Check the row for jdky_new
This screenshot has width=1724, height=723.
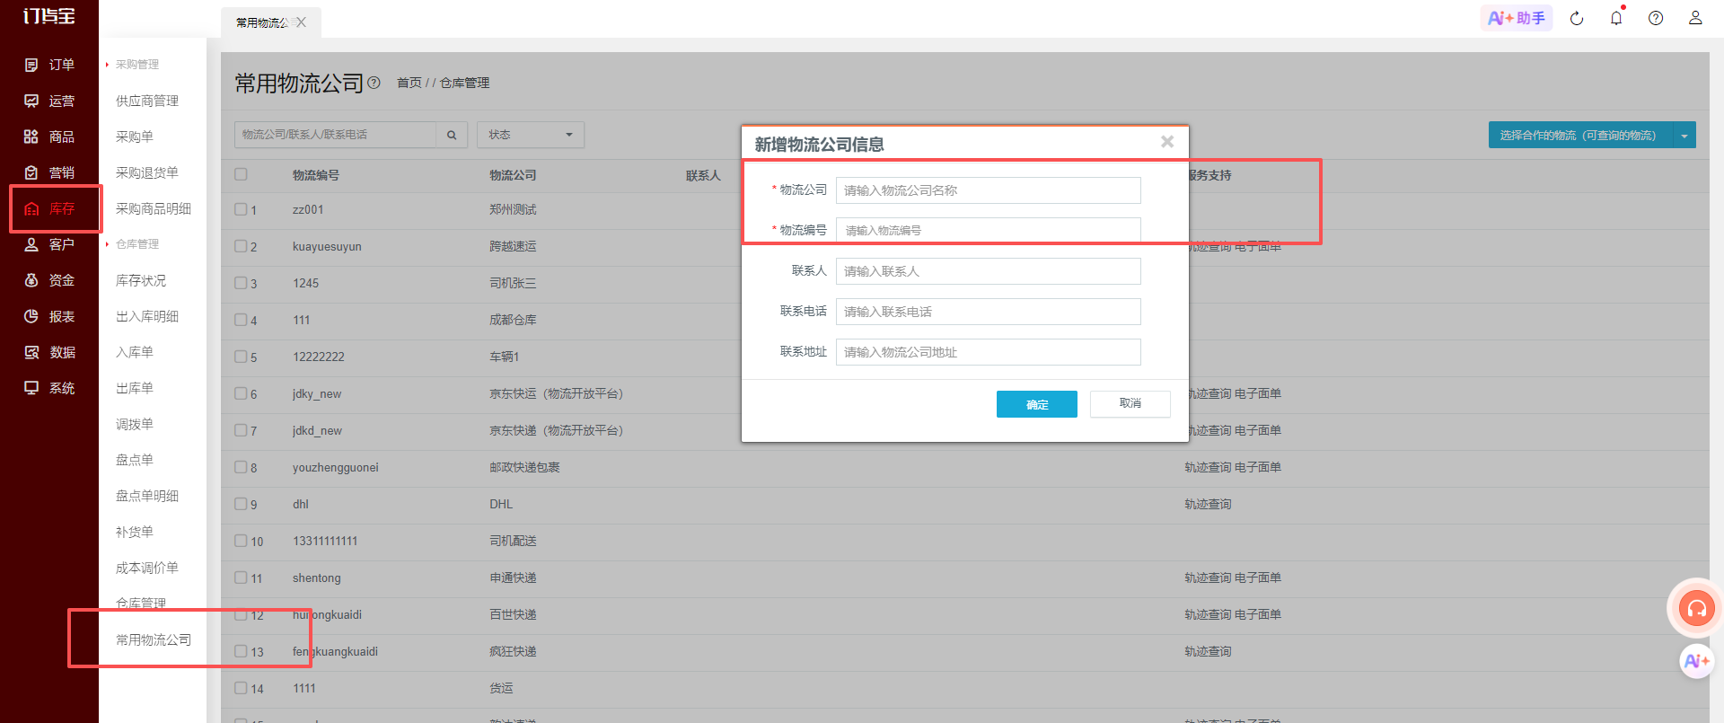(241, 393)
